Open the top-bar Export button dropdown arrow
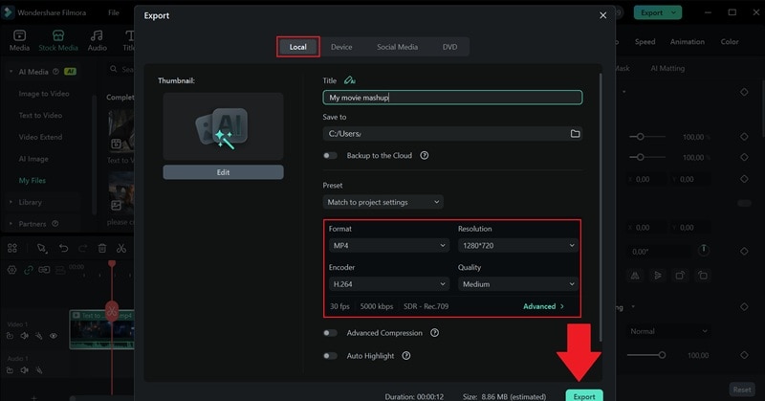 (674, 12)
